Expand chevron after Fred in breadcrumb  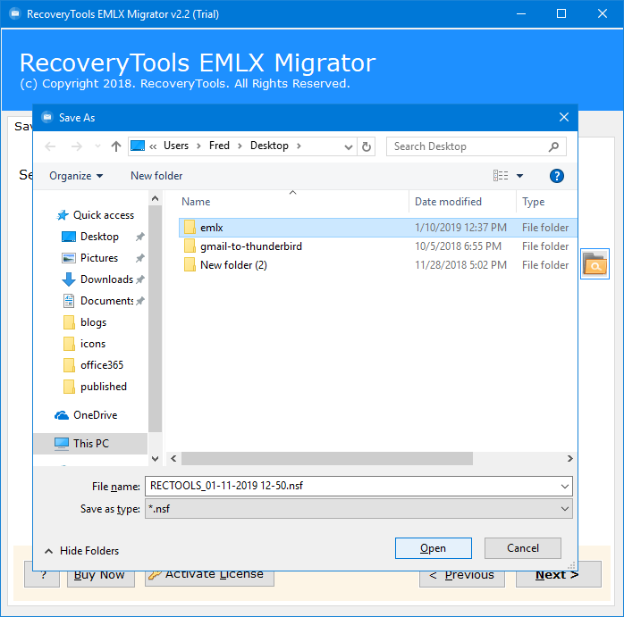[x=240, y=146]
